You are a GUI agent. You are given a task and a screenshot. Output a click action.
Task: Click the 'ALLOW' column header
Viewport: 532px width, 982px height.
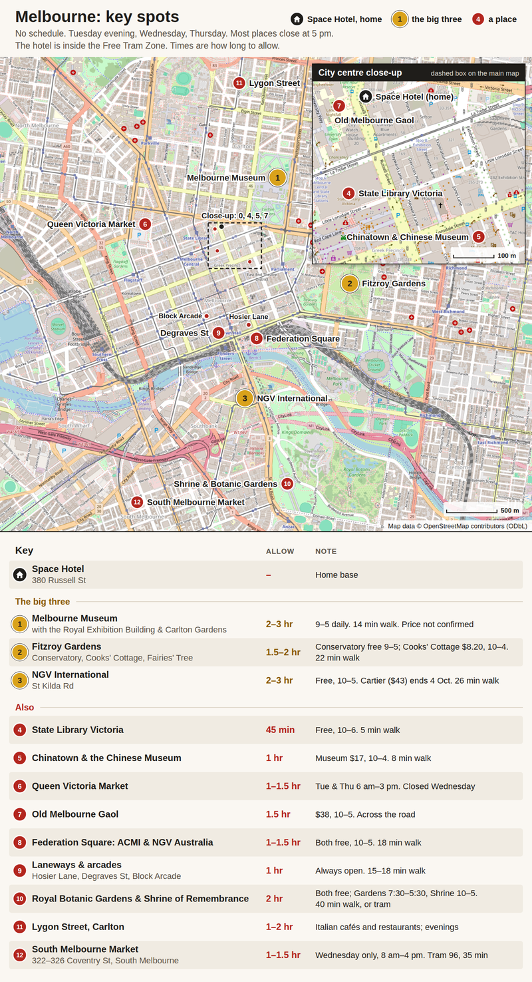click(280, 551)
